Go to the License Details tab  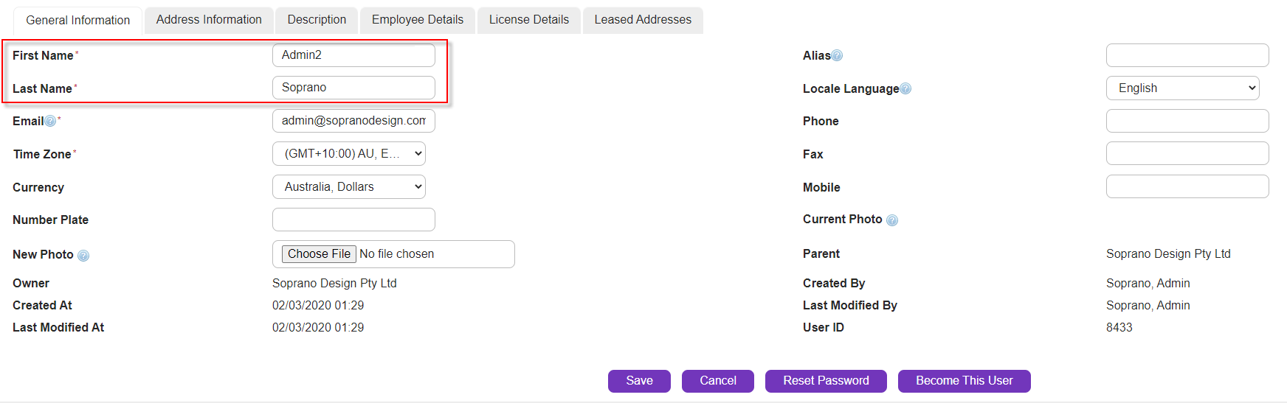(528, 20)
